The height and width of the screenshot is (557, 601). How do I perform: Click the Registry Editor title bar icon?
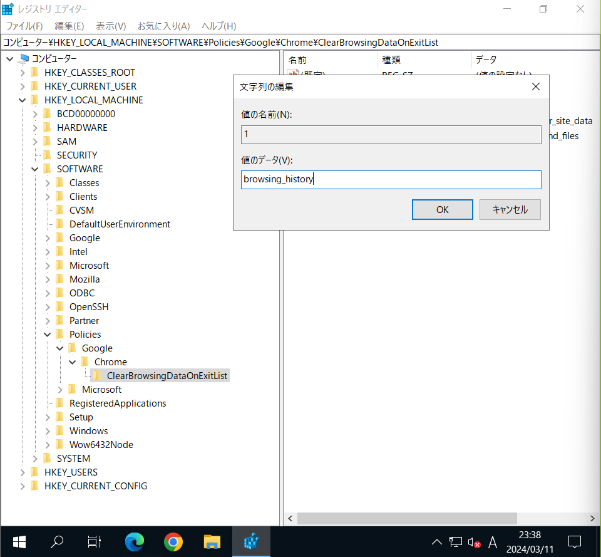[x=8, y=8]
